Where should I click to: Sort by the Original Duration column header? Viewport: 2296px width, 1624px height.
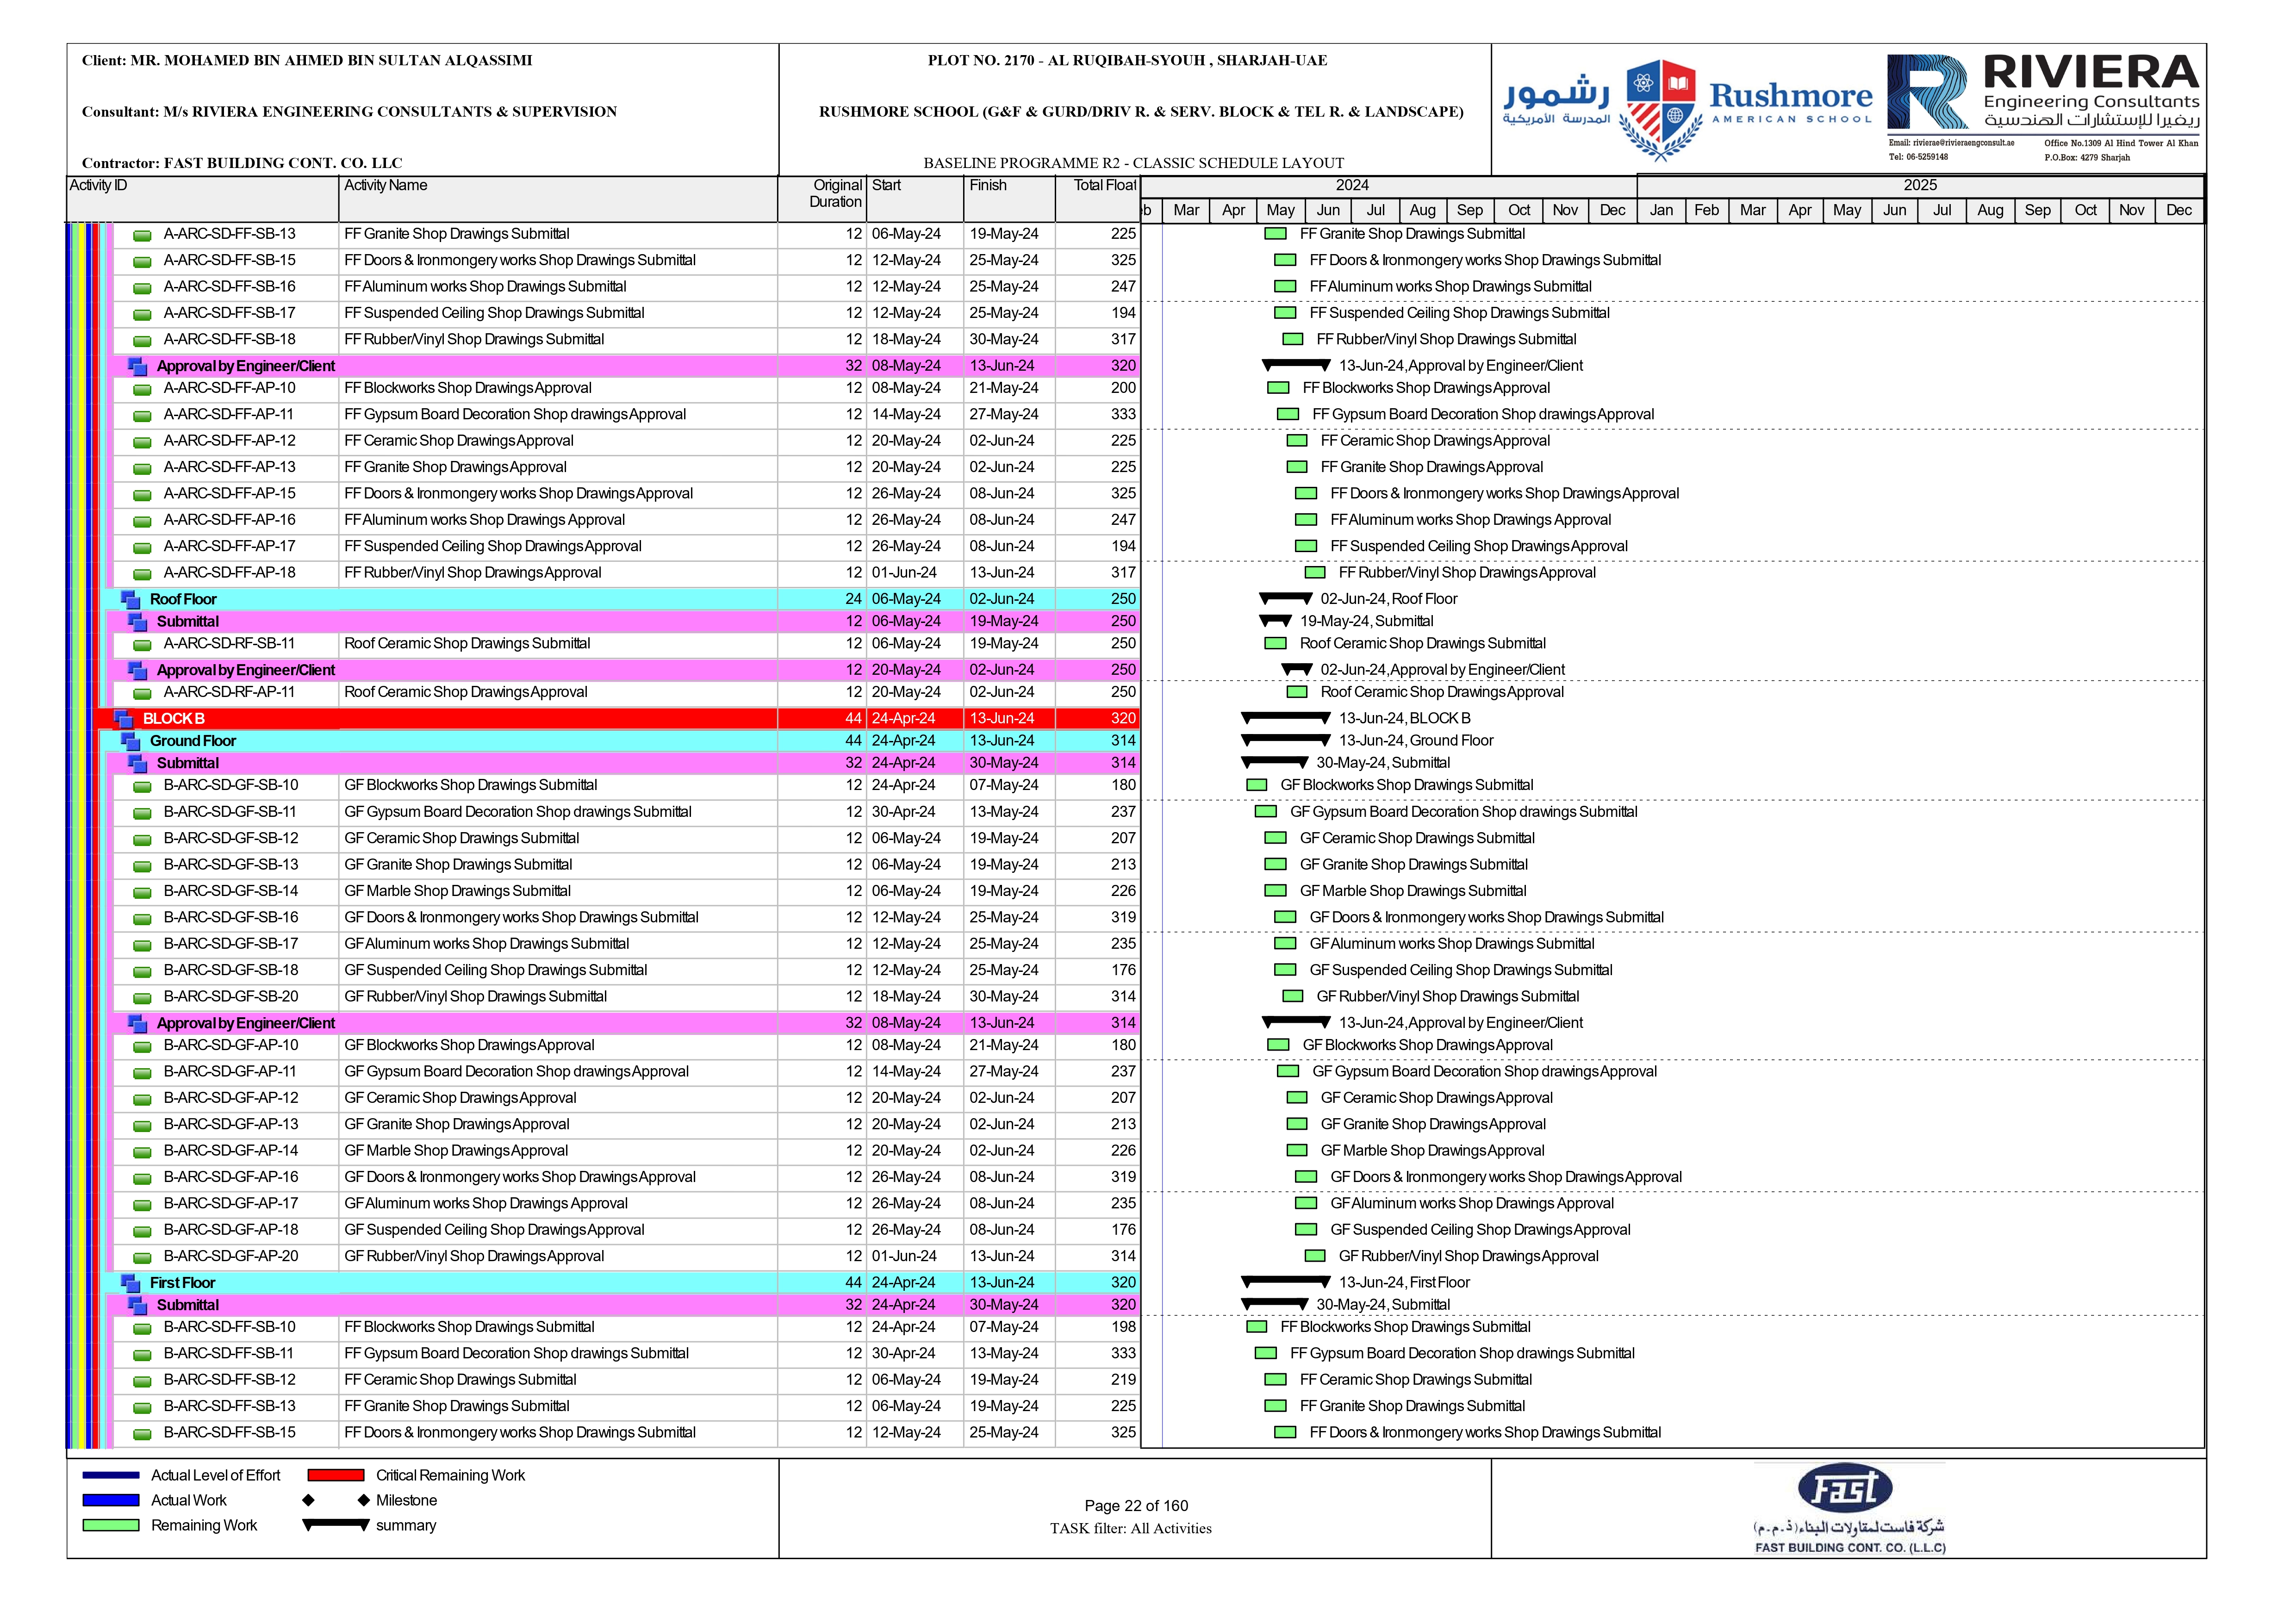coord(822,199)
